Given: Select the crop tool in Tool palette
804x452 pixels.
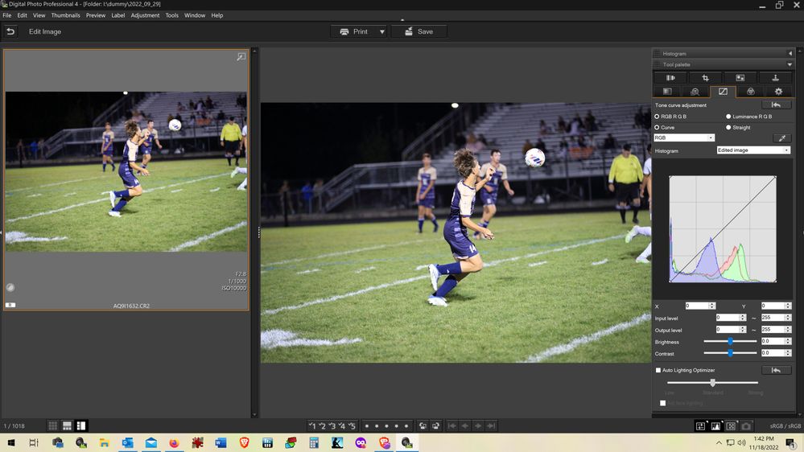Looking at the screenshot, I should (x=705, y=78).
